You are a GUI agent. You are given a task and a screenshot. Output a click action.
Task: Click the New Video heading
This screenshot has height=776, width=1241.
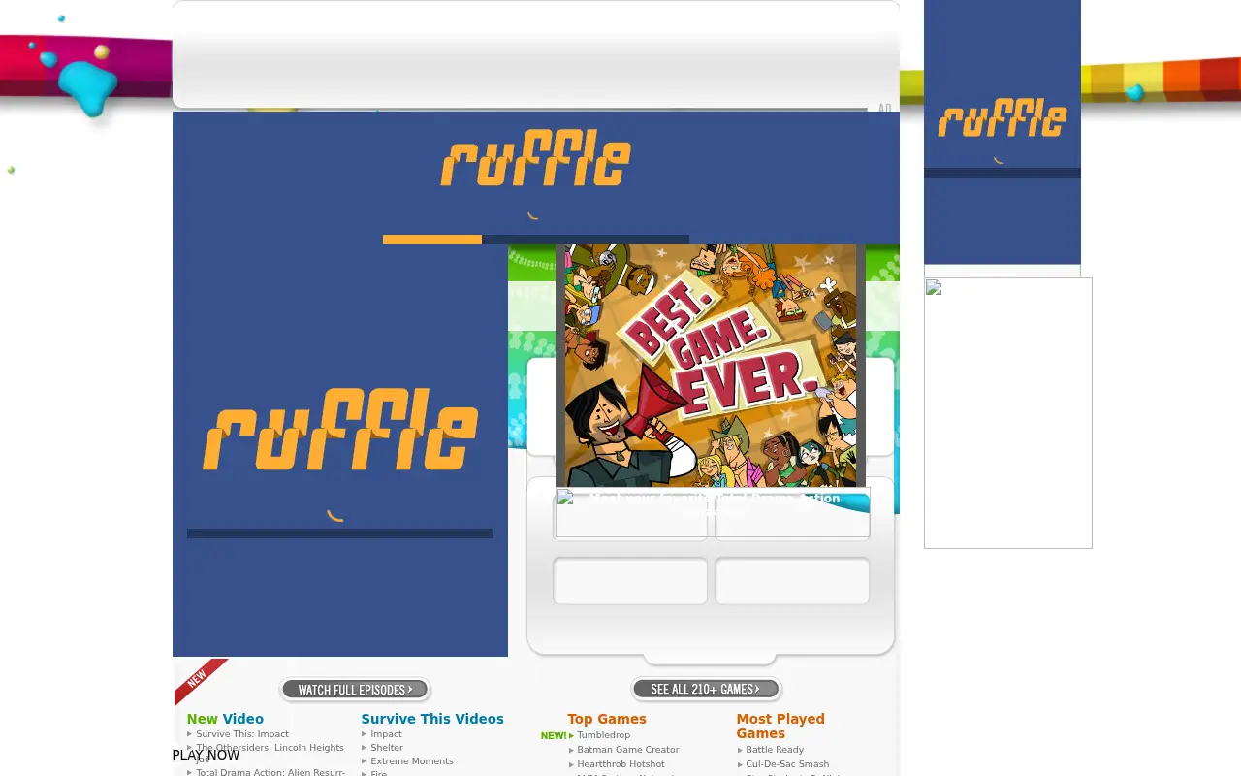225,719
